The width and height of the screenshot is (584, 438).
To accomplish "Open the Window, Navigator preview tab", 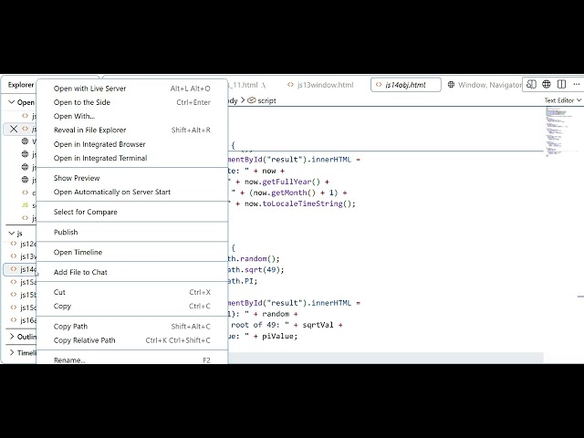I will (x=485, y=85).
